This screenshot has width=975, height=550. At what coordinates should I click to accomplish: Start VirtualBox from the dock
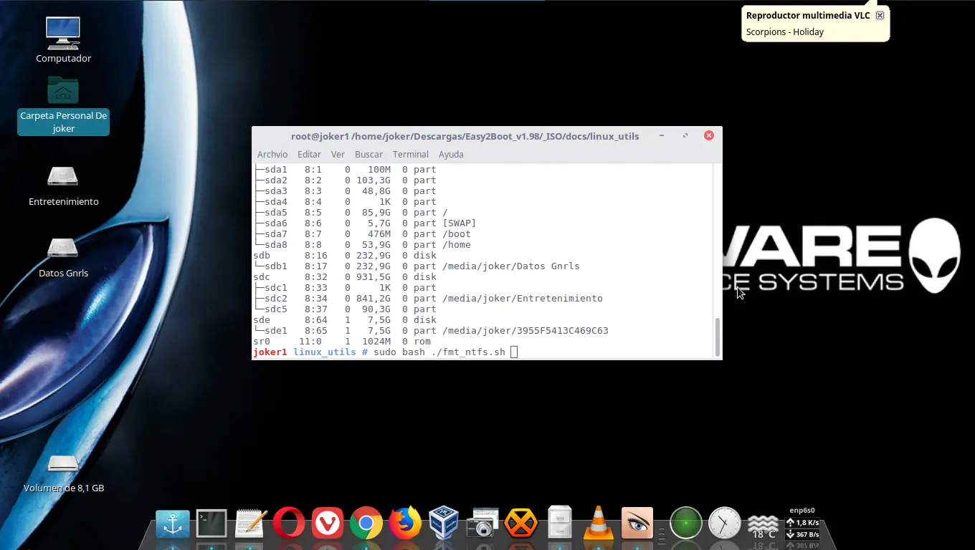[444, 524]
